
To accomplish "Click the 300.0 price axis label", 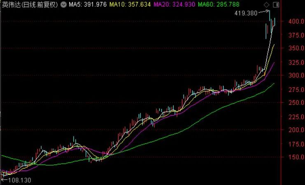I will tap(296, 75).
